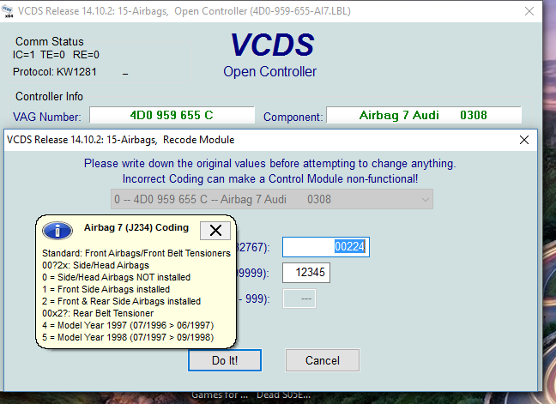Screen dimensions: 556x404
Task: Click the disabled importer field with dashes
Action: pos(297,298)
